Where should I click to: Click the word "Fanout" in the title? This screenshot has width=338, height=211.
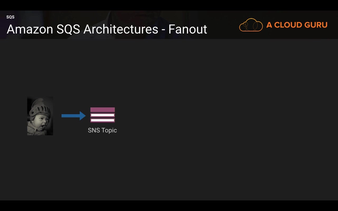coord(188,29)
